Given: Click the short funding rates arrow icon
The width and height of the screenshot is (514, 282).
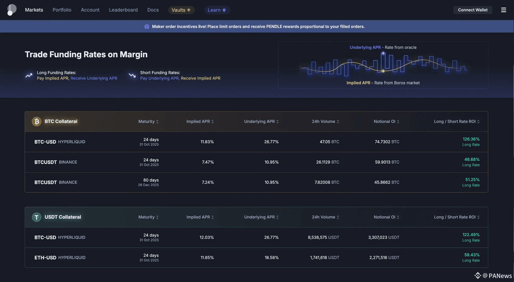Looking at the screenshot, I should [132, 75].
